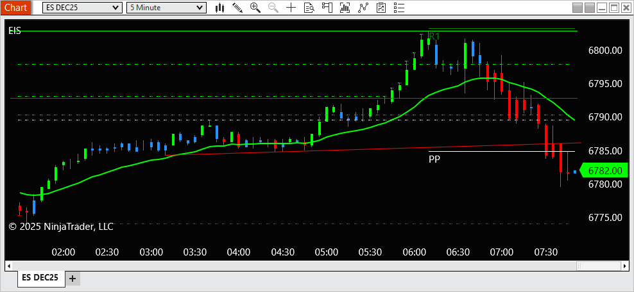Click the horizontal scrollbar left arrow
The image size is (634, 292).
coord(8,265)
